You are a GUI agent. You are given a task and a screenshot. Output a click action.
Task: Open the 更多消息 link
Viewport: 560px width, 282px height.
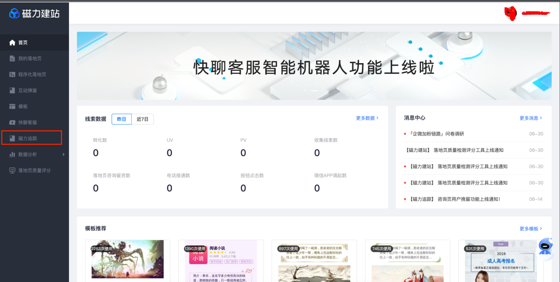[531, 118]
